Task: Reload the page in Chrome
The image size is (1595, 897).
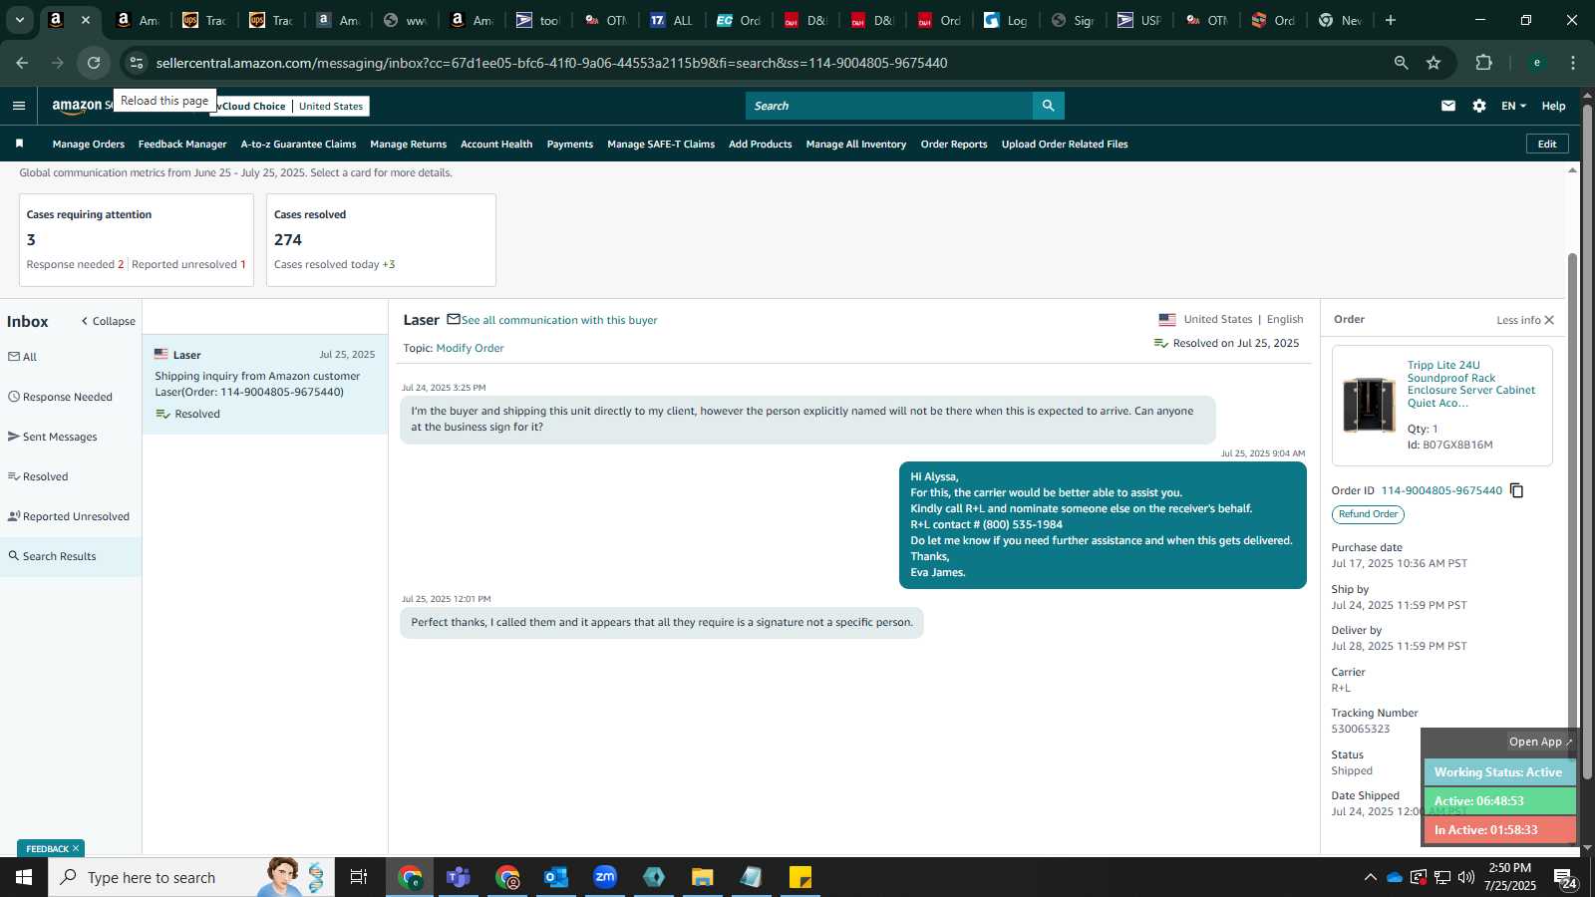Action: (x=94, y=63)
